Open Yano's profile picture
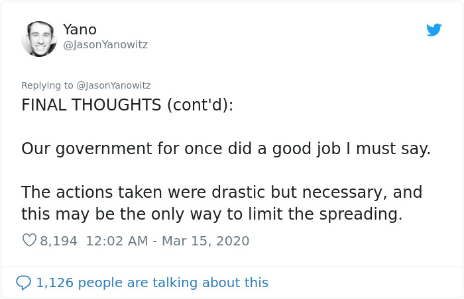The height and width of the screenshot is (299, 464). pos(39,38)
